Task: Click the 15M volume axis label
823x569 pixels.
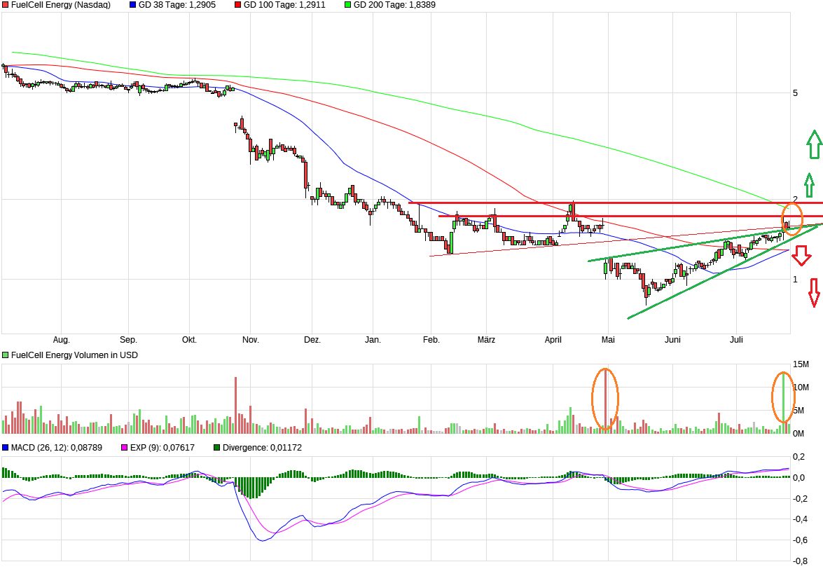Action: pyautogui.click(x=801, y=364)
